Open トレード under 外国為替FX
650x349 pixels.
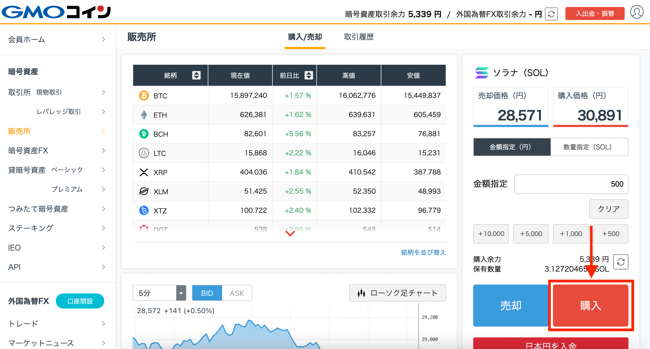[x=57, y=324]
